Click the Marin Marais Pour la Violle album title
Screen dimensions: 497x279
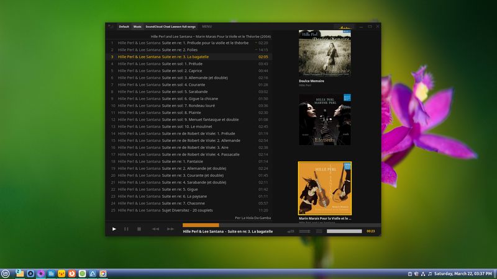coord(325,218)
